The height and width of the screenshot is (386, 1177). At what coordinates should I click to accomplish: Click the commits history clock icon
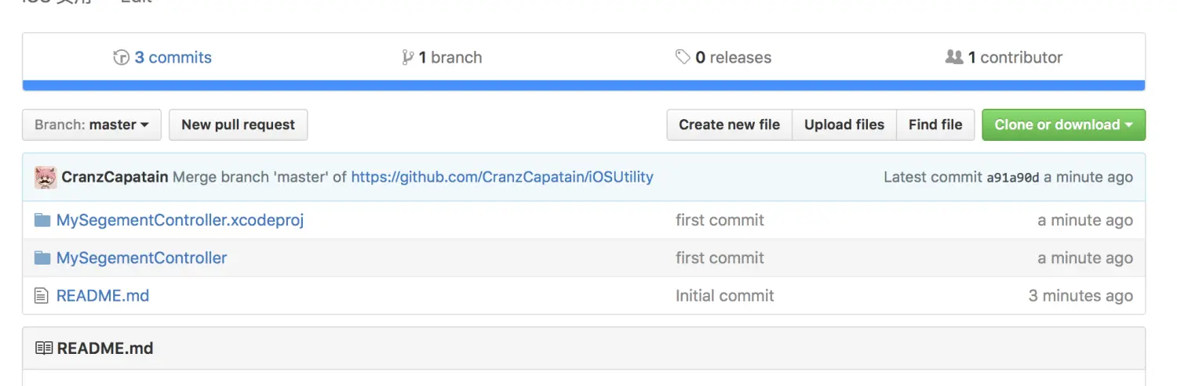click(121, 57)
